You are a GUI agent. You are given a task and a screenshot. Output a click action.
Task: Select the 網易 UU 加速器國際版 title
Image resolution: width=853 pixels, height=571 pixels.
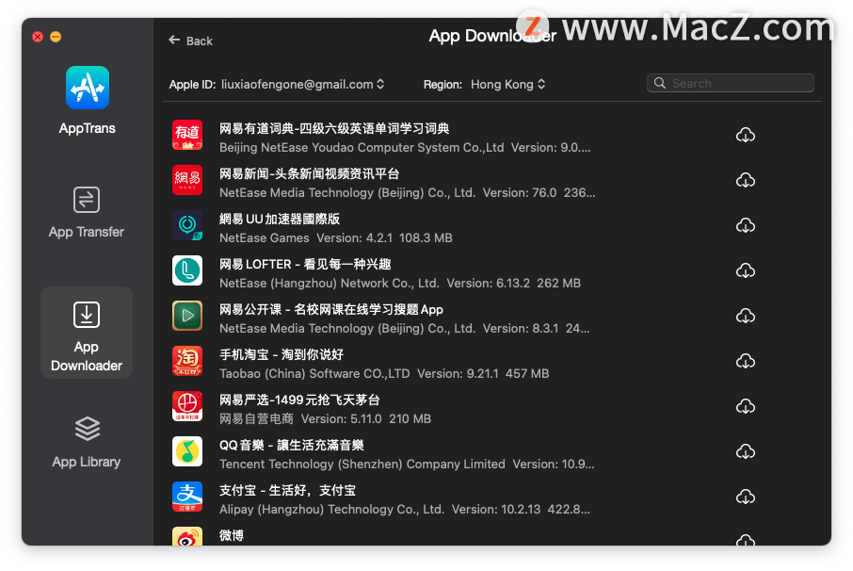click(x=280, y=219)
